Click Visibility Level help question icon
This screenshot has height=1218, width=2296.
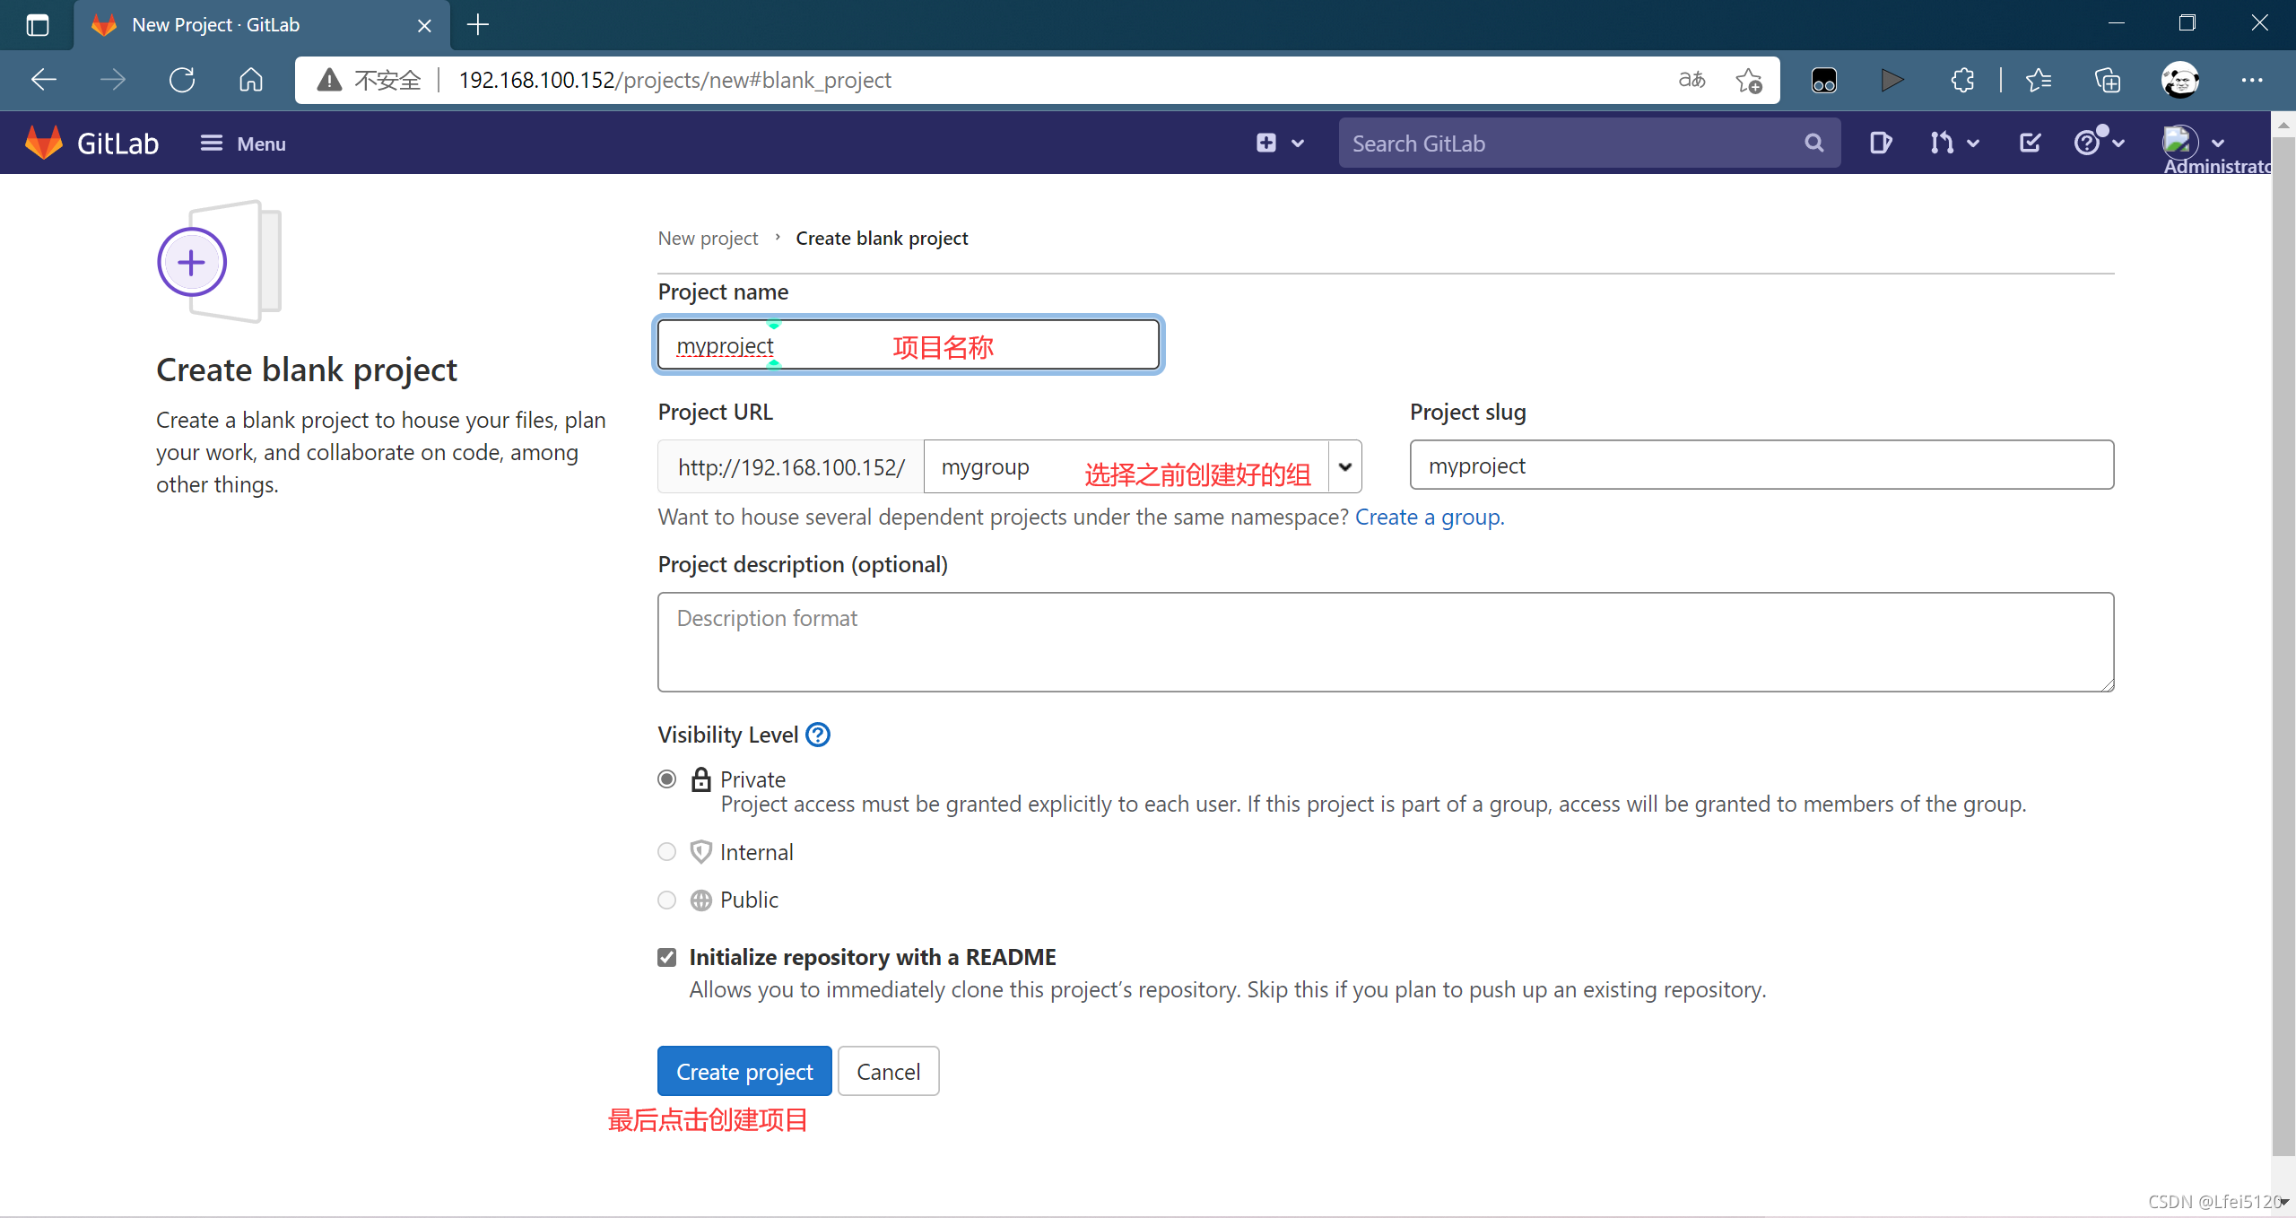817,735
